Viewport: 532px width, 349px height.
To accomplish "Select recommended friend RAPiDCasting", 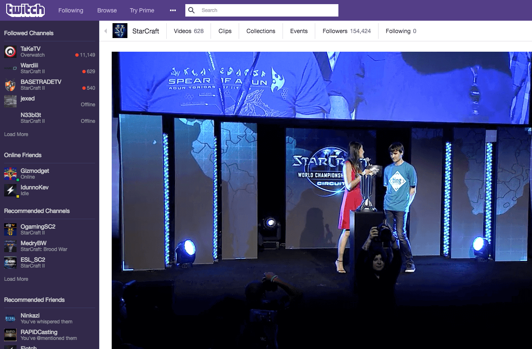I will point(50,335).
